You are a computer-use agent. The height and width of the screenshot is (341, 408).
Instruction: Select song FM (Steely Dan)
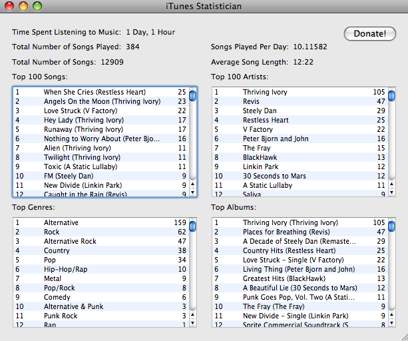click(x=101, y=176)
